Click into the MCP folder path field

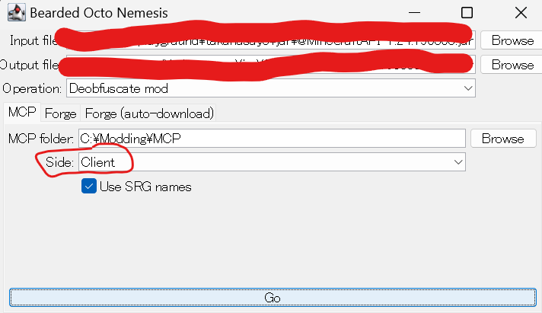click(x=270, y=139)
